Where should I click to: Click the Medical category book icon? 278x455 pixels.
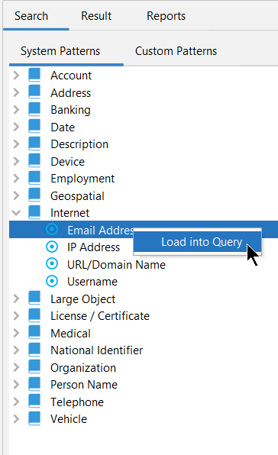click(34, 333)
